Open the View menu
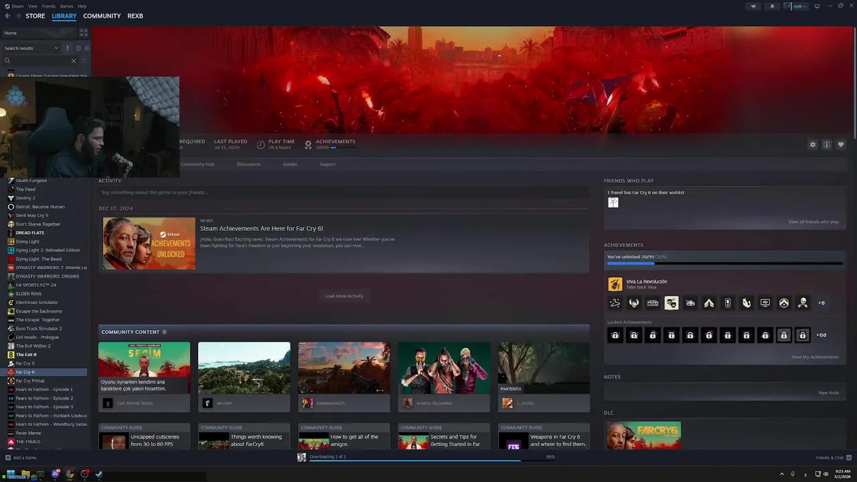 pos(33,6)
